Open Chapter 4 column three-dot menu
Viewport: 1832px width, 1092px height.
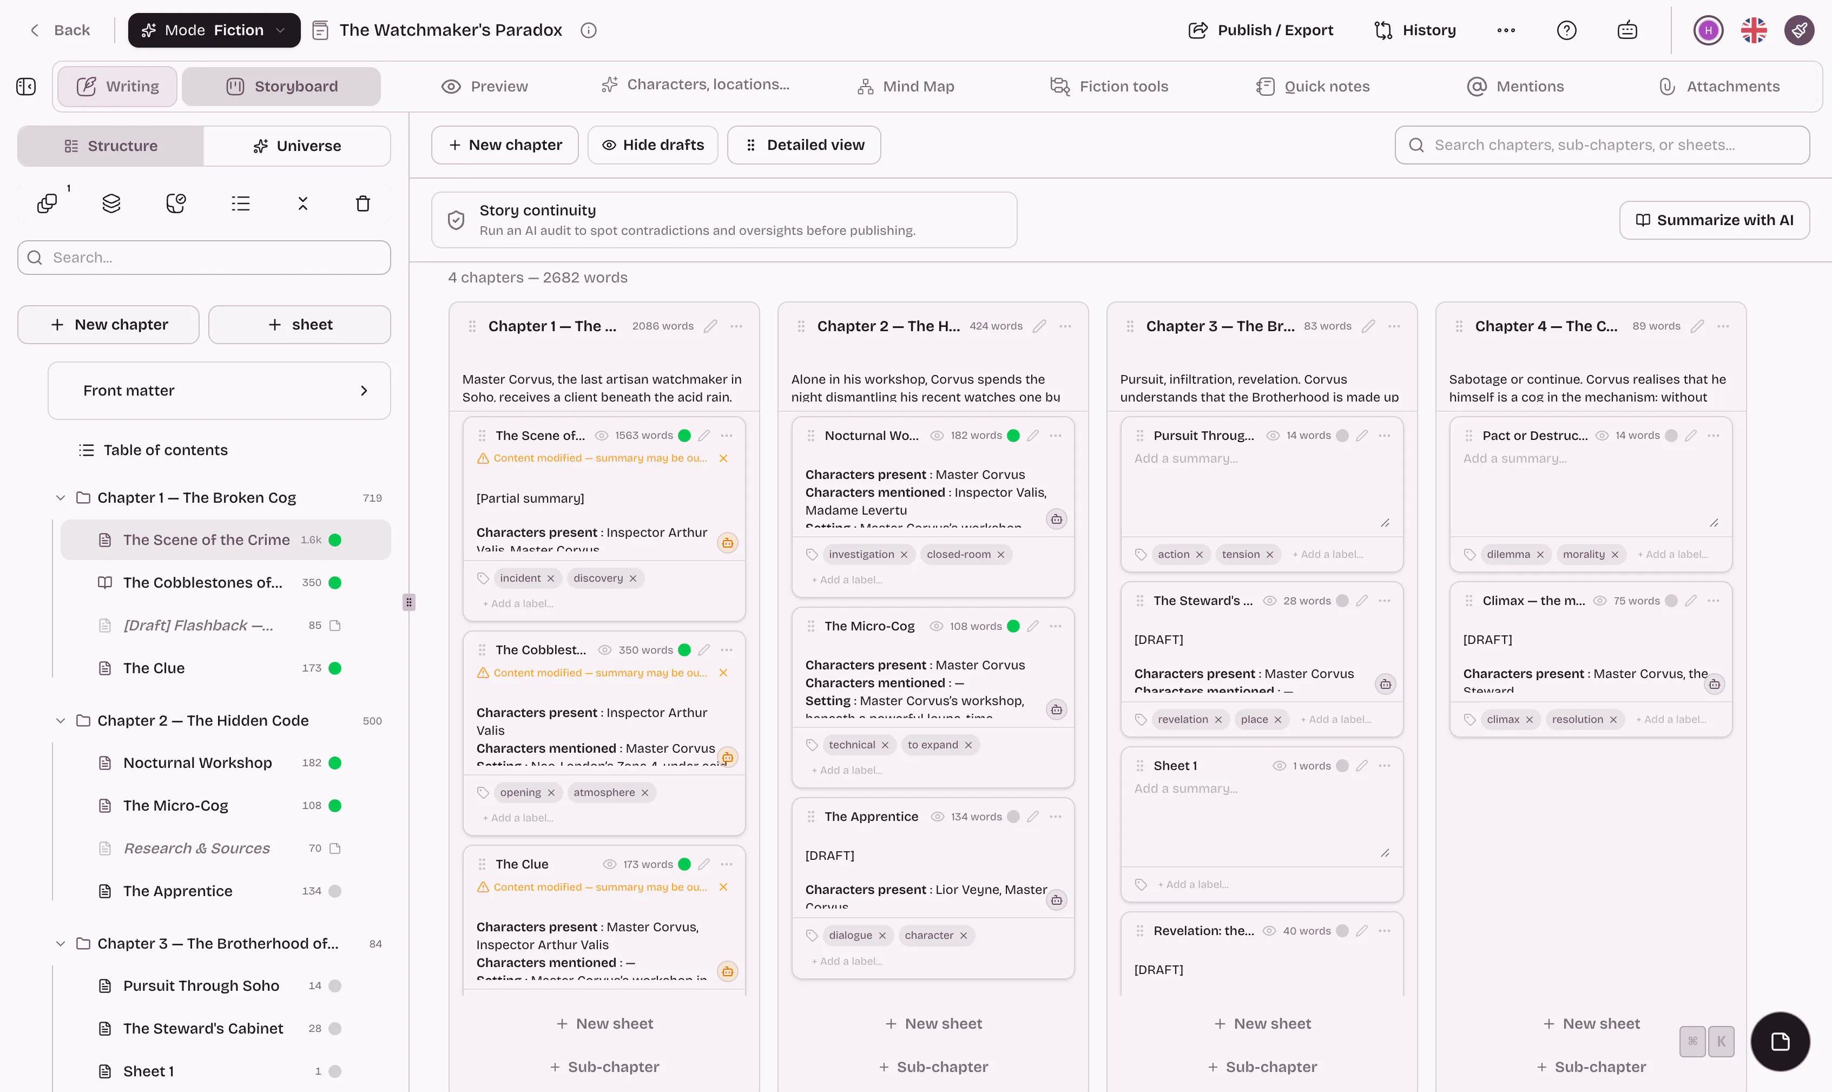(x=1722, y=326)
